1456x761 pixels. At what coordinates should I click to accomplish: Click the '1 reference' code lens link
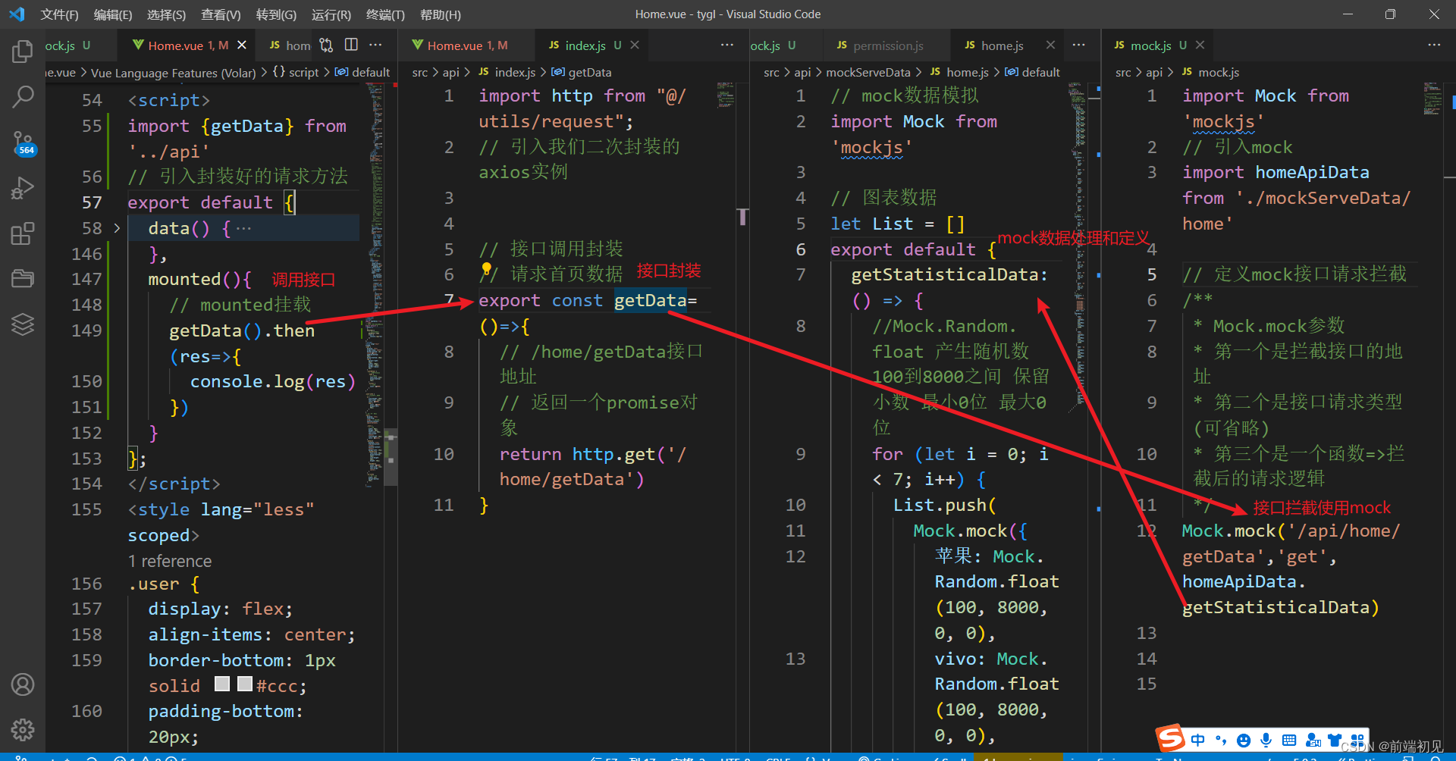pos(170,562)
